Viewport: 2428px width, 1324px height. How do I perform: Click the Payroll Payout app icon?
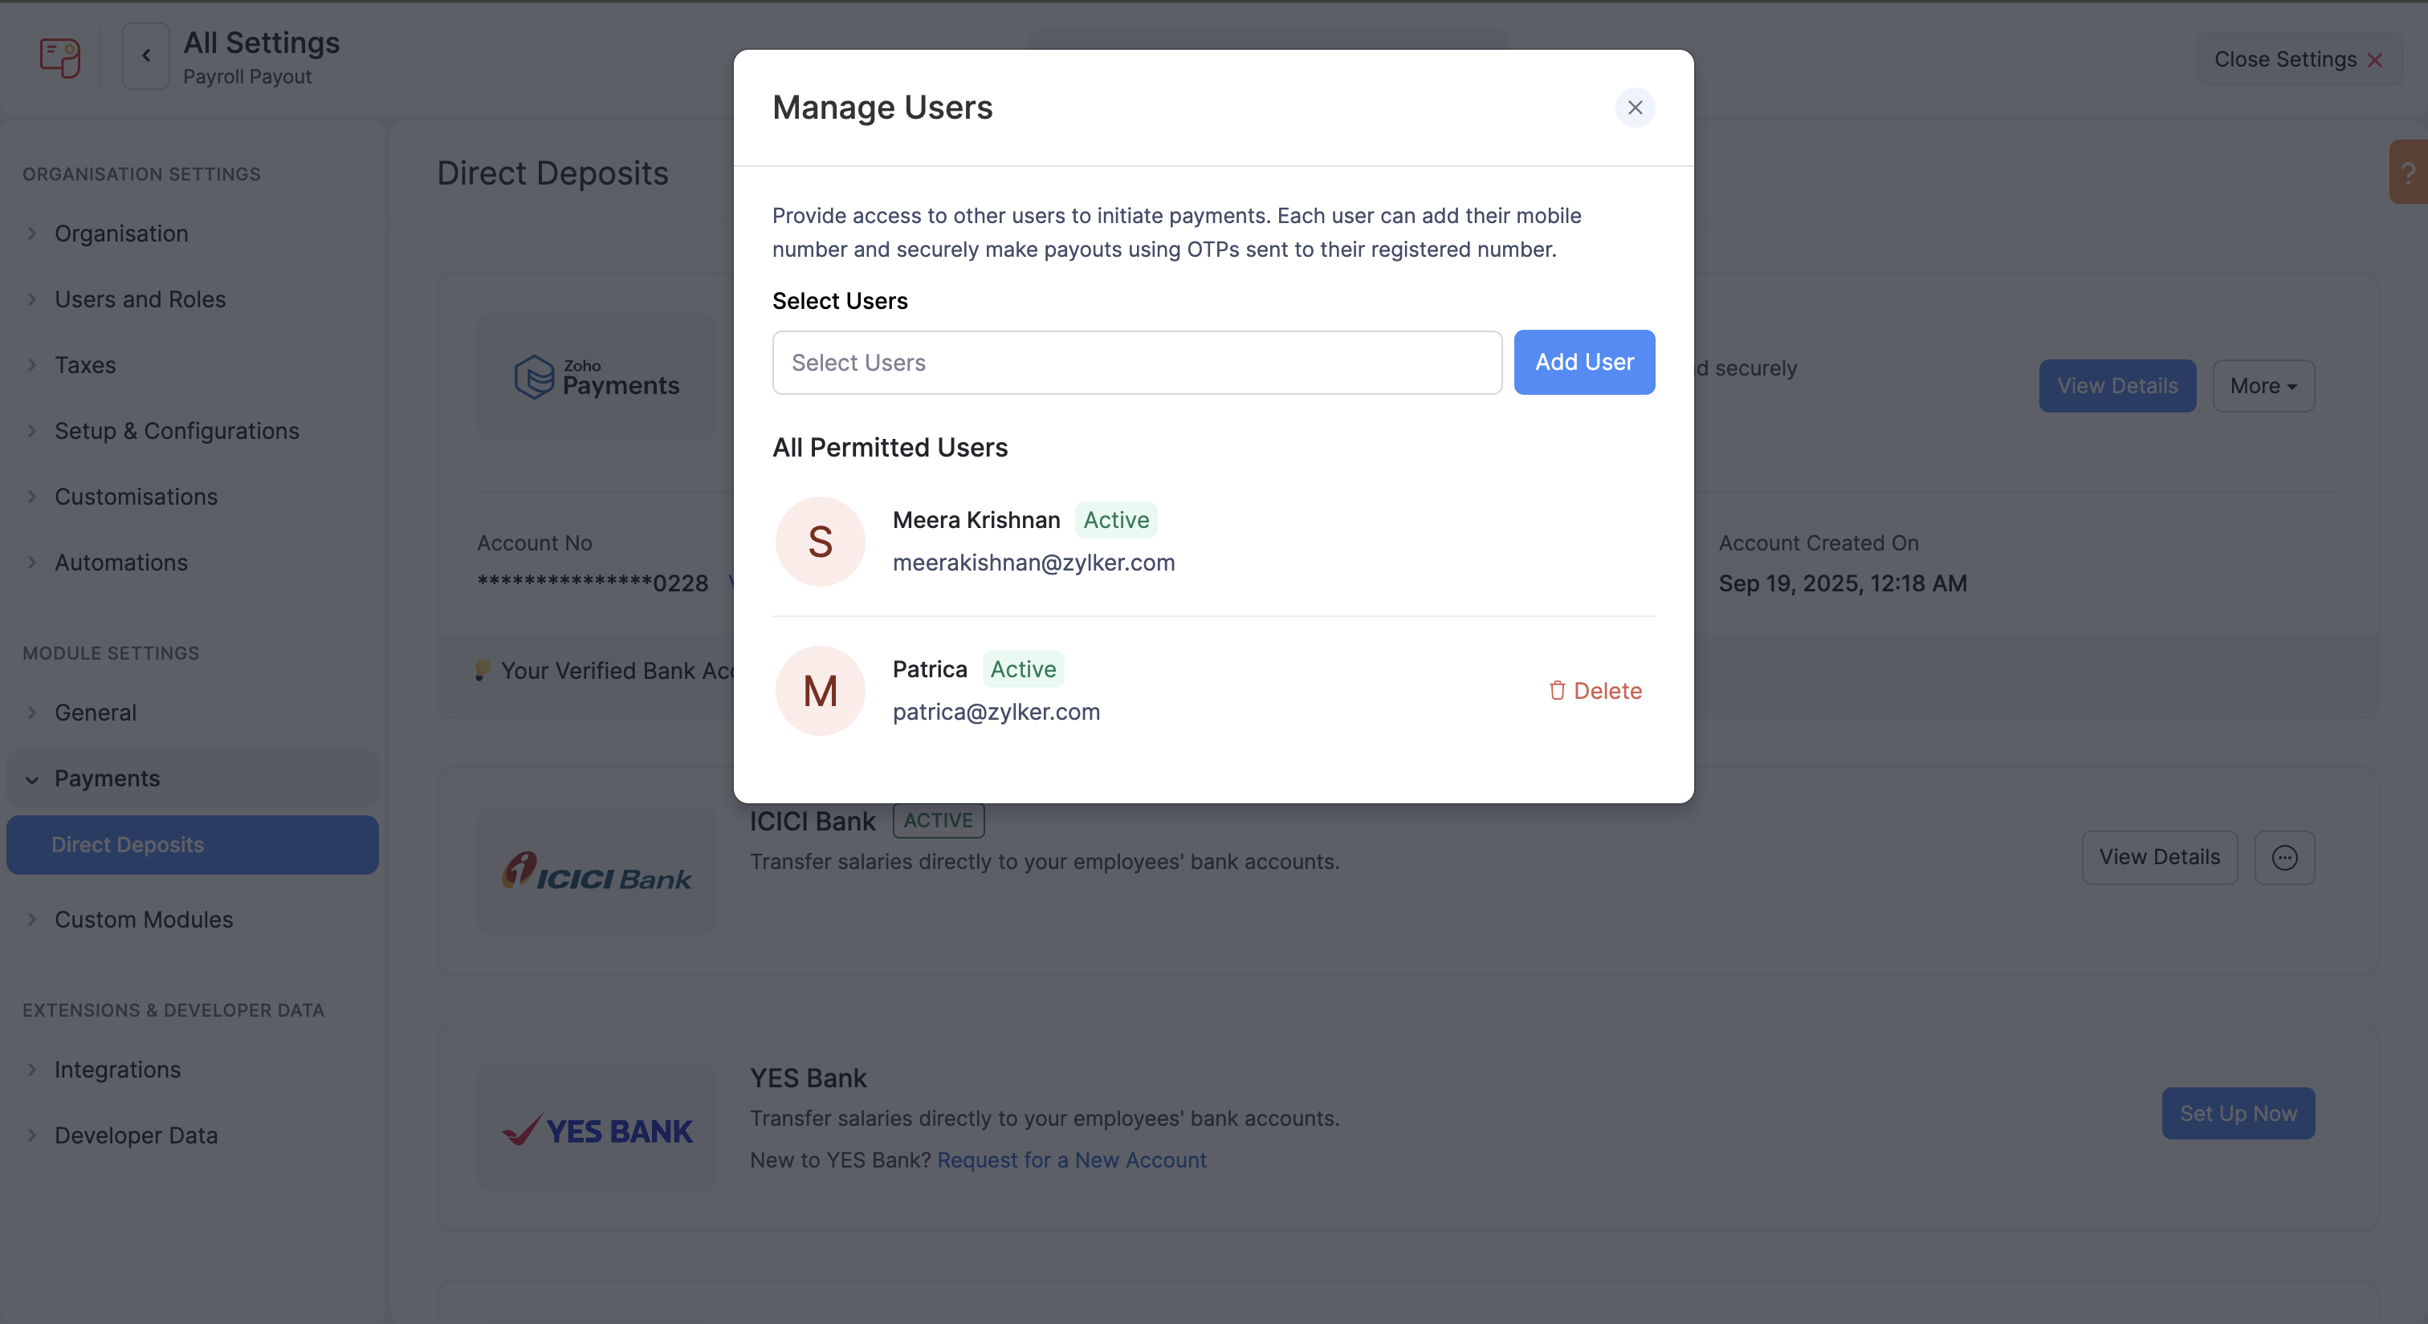pos(59,58)
